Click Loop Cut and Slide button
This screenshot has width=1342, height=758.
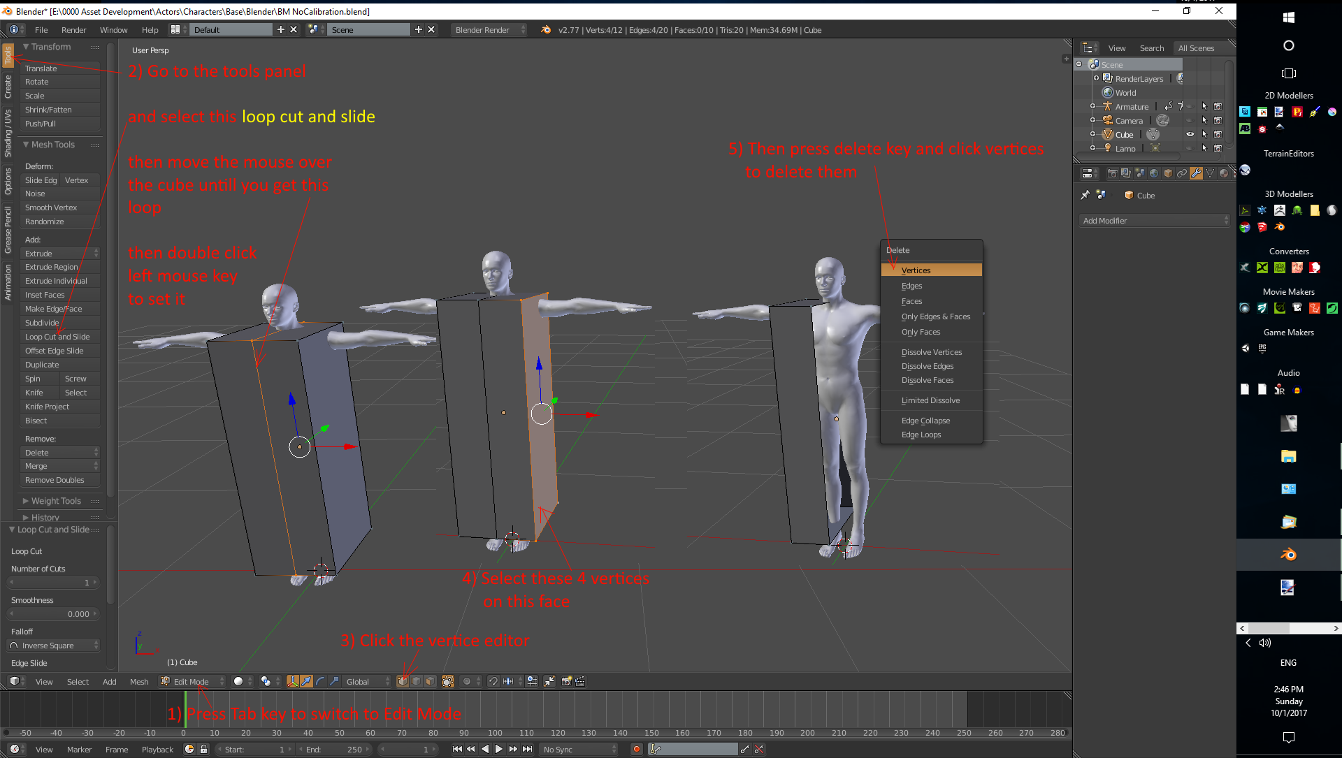tap(60, 337)
